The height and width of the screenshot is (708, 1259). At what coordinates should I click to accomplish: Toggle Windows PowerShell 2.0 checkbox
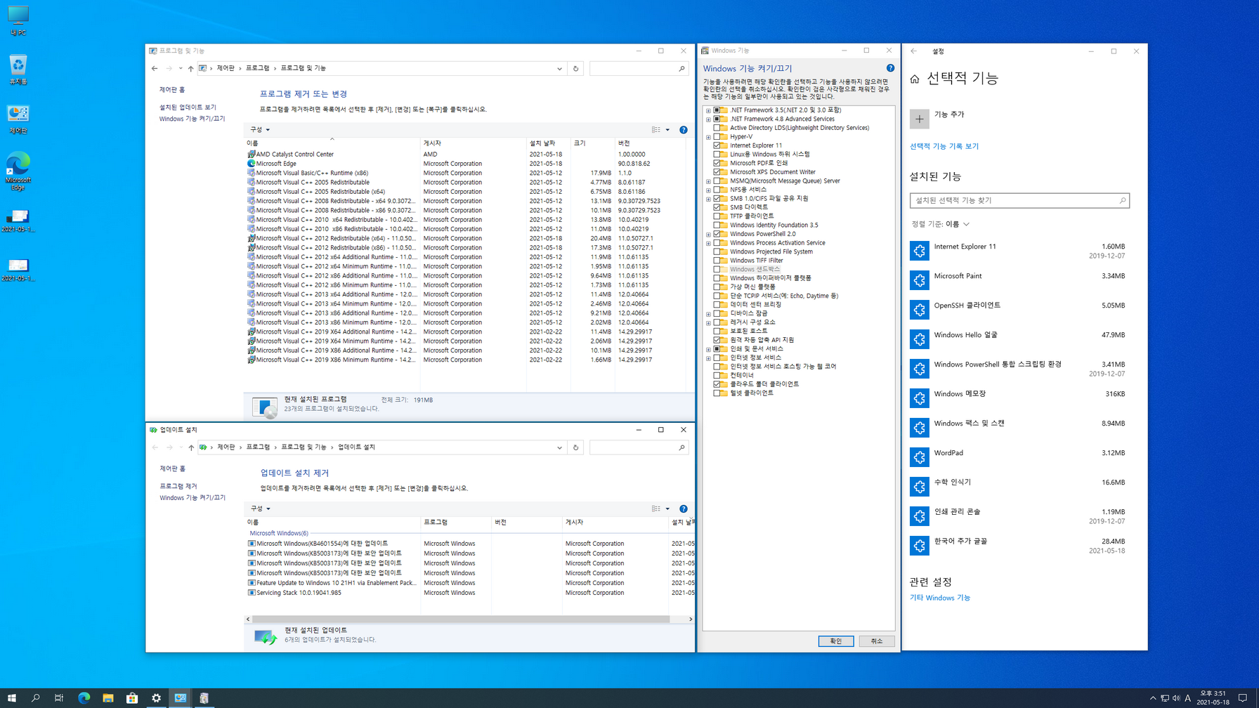[x=717, y=234]
